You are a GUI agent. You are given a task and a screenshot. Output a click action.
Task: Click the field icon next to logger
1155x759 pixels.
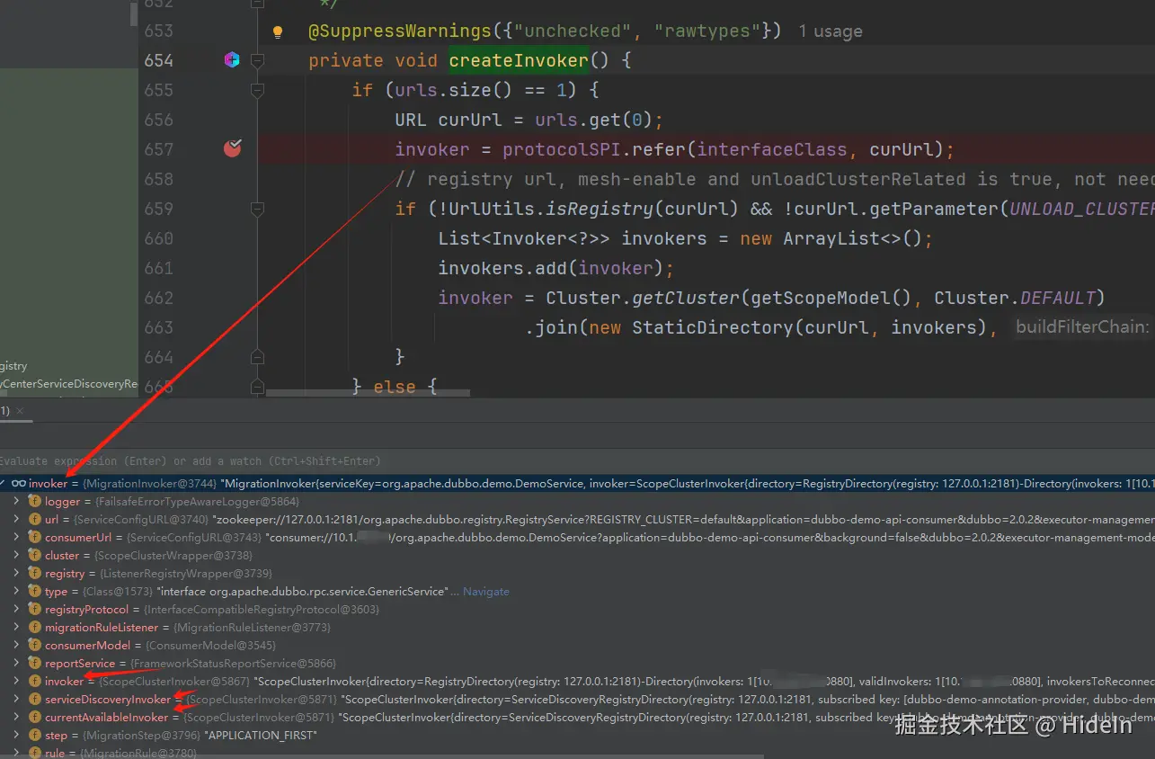point(35,502)
